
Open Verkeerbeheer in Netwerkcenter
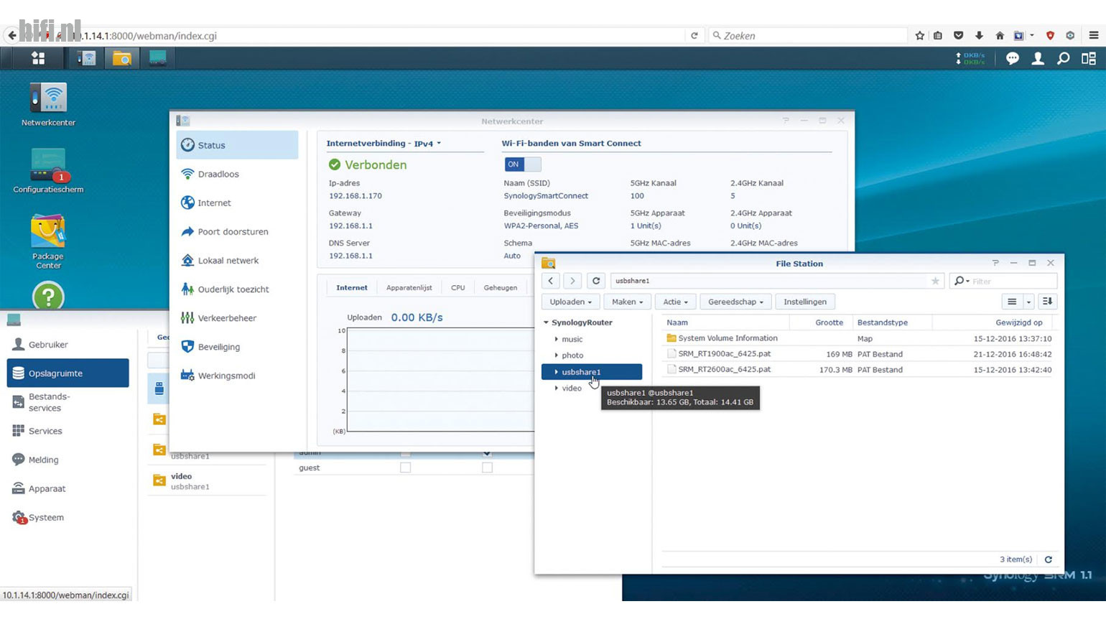tap(237, 317)
